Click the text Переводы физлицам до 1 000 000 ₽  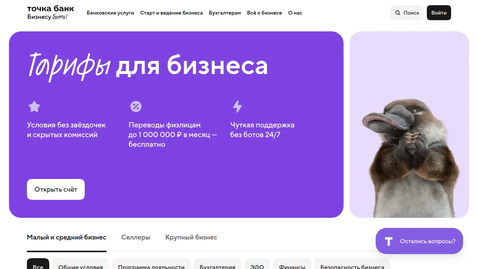click(173, 134)
